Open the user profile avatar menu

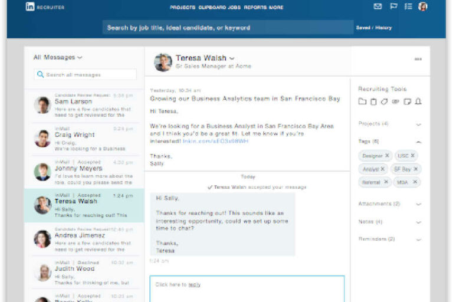423,6
